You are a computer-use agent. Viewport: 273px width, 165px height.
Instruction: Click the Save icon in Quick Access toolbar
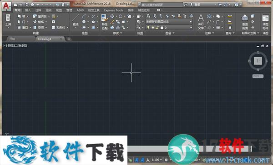[x=27, y=5]
